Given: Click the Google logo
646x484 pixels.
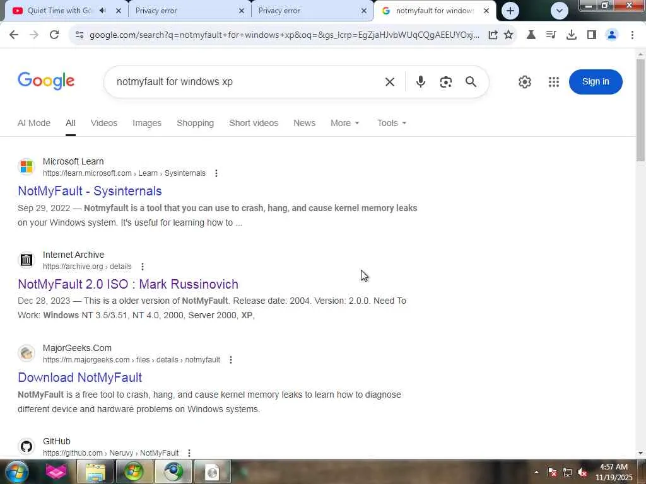Looking at the screenshot, I should click(46, 81).
